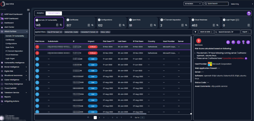Image resolution: width=254 pixels, height=121 pixels.
Task: Sort by the First Seen column arrows
Action: tap(113, 41)
